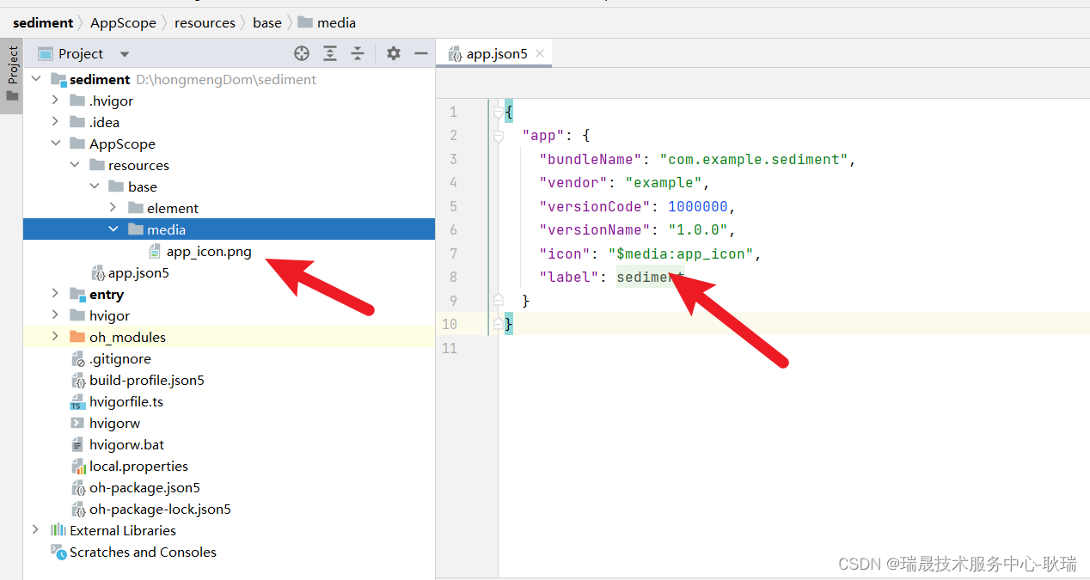Click the sediment label value in editor

click(x=645, y=277)
